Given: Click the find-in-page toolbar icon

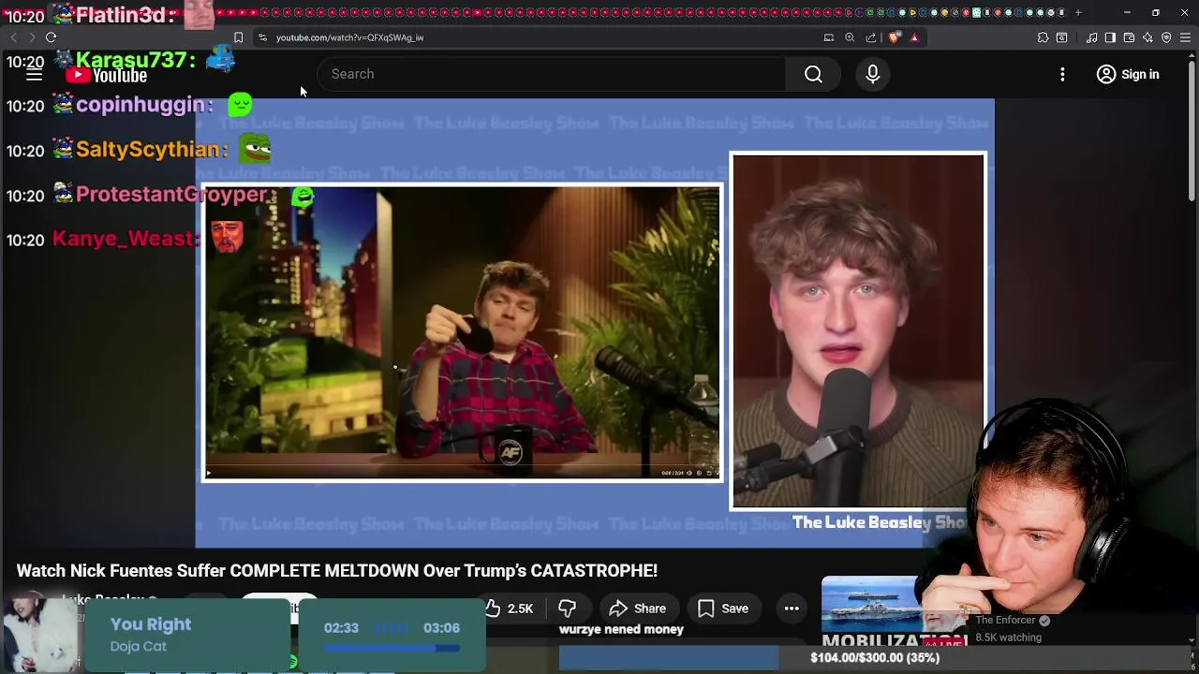Looking at the screenshot, I should click(1061, 37).
